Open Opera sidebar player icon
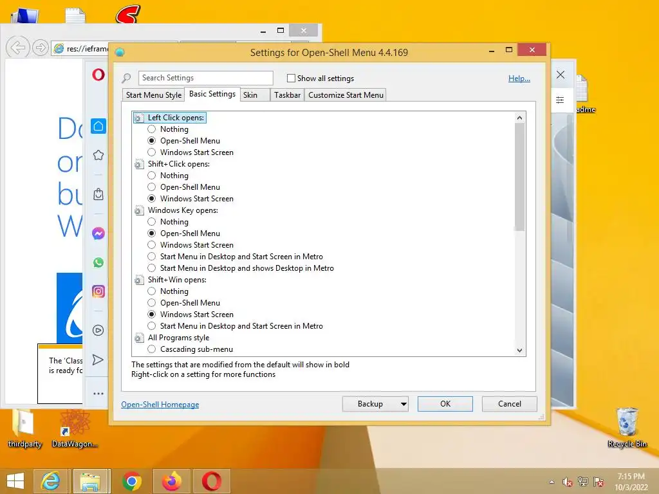 (98, 330)
